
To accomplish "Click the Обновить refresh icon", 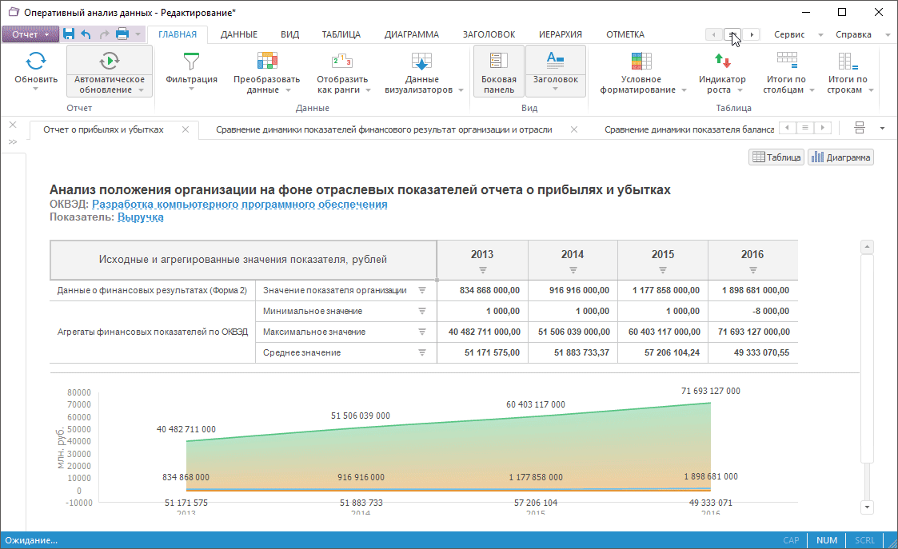I will (x=36, y=62).
